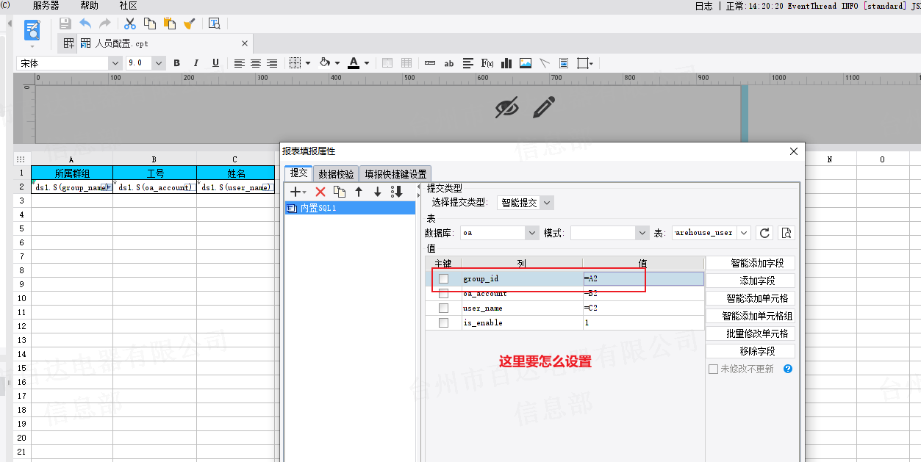Click the insert formula F(x) icon
Screen dimensions: 921x462
click(487, 63)
